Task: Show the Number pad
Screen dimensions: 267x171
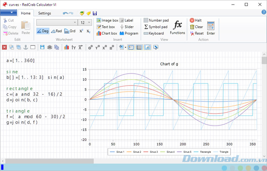Action: (156, 20)
